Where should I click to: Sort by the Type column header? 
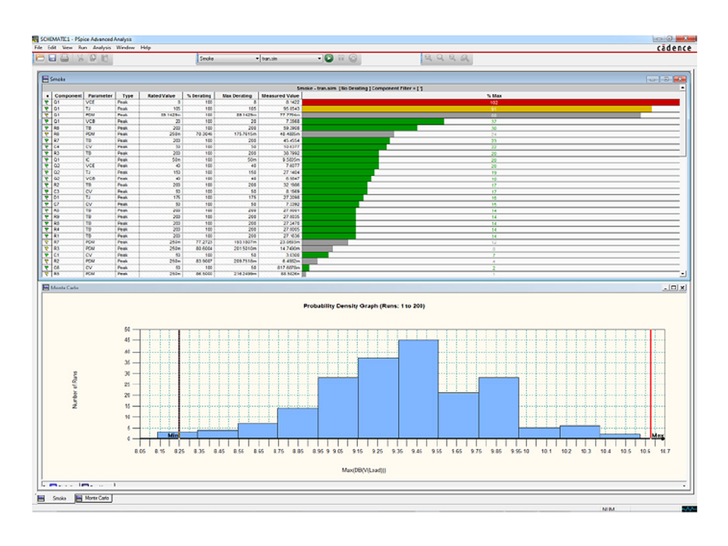tap(127, 96)
